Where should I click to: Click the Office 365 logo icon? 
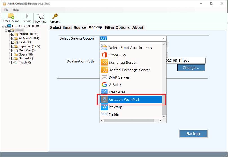(x=104, y=55)
